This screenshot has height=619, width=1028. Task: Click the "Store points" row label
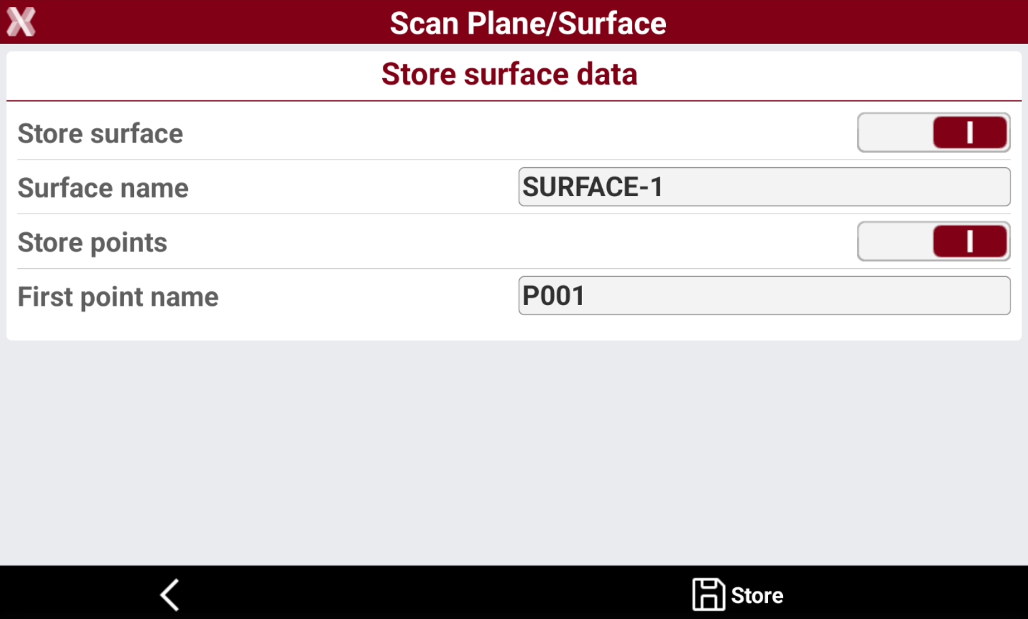[x=93, y=243]
